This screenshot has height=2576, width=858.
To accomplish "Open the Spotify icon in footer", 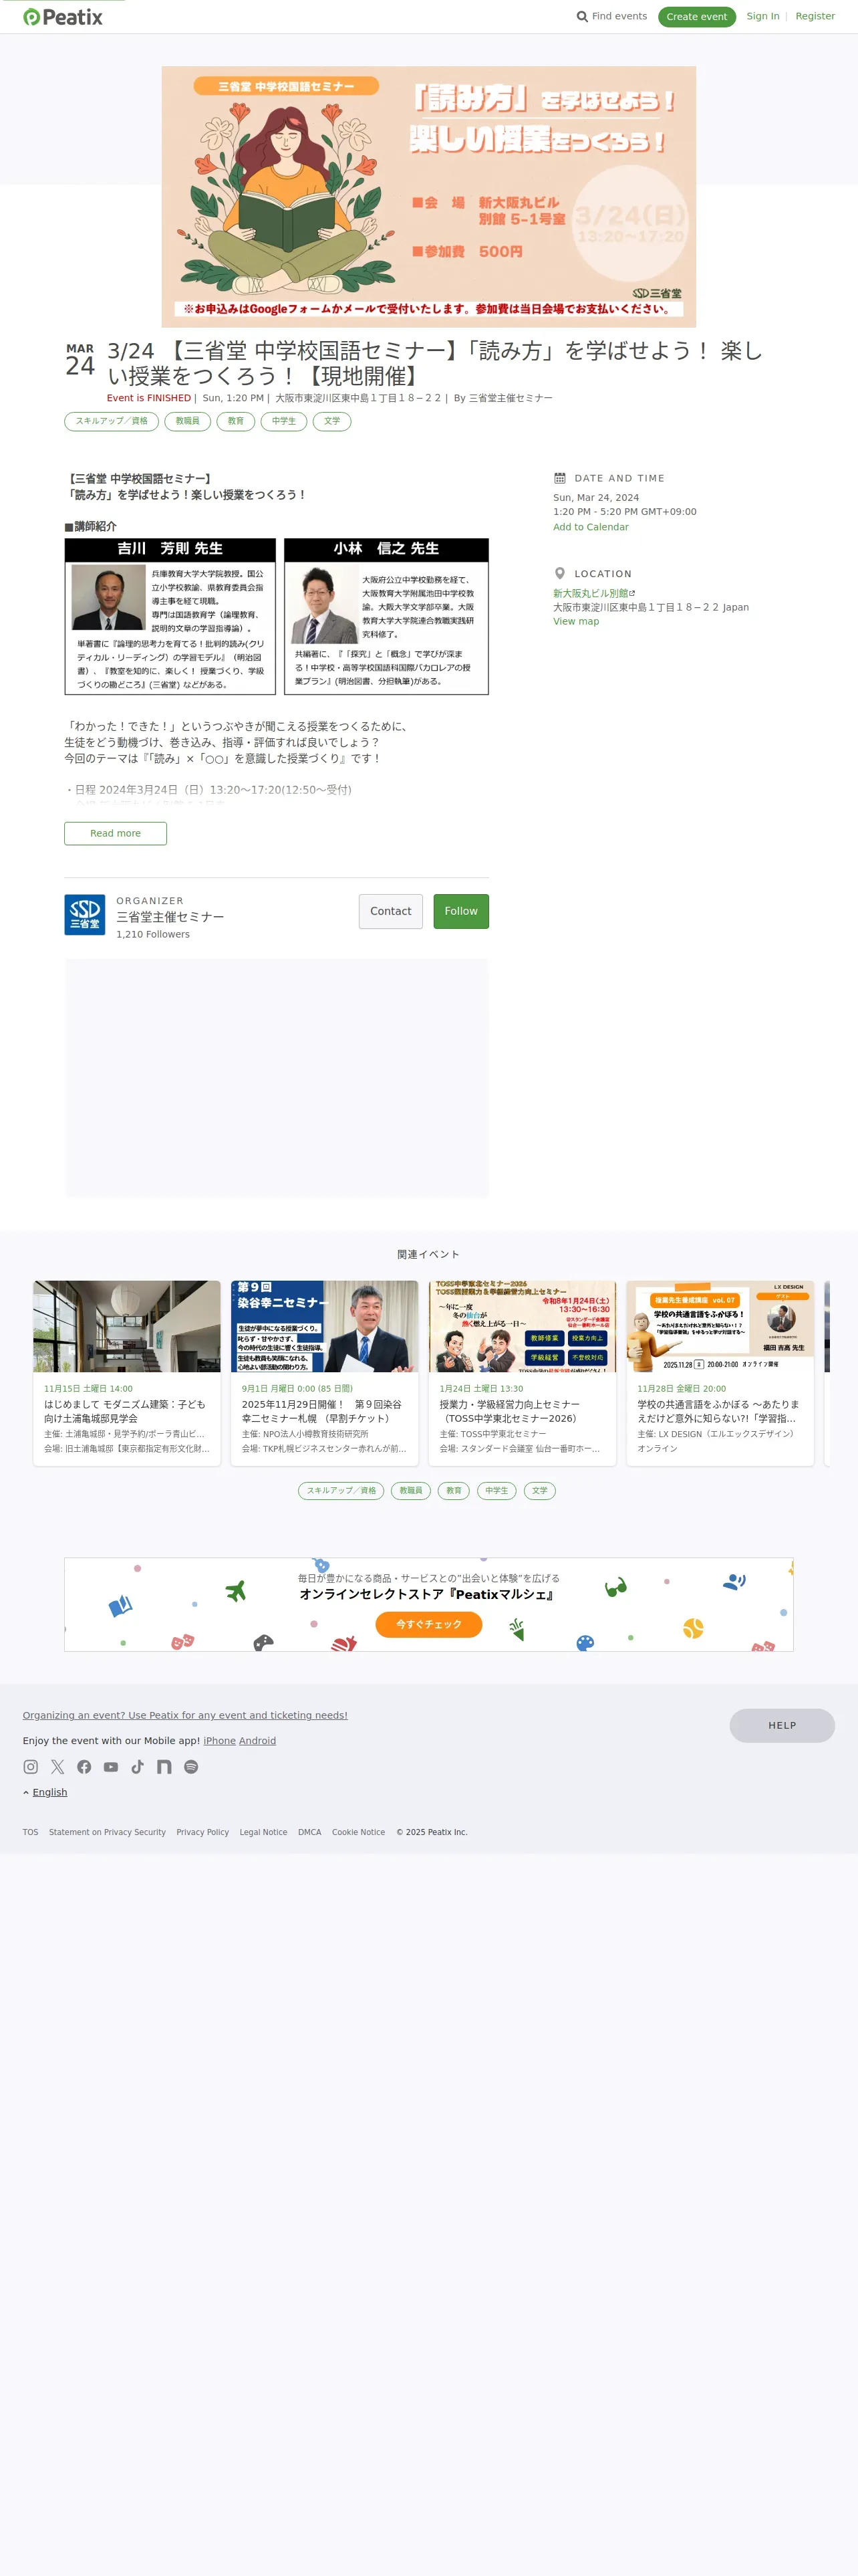I will point(190,1767).
